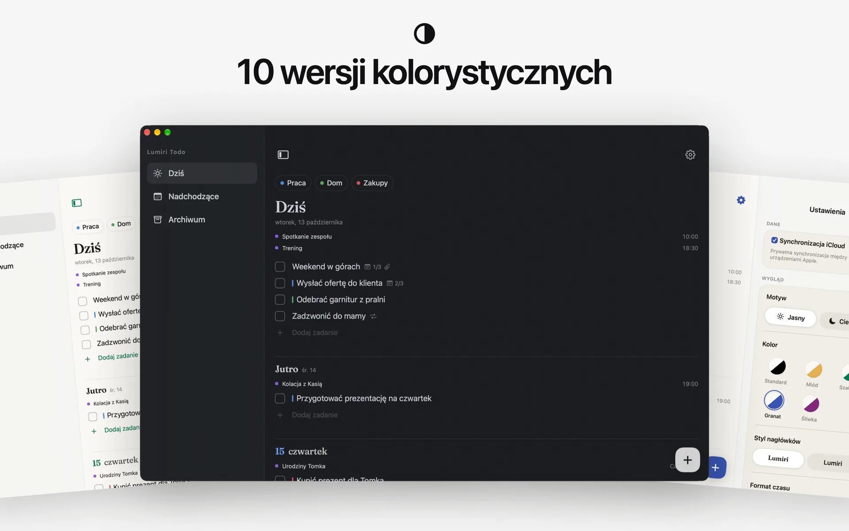Choose the Standard color swatch
The width and height of the screenshot is (849, 531).
[x=777, y=366]
